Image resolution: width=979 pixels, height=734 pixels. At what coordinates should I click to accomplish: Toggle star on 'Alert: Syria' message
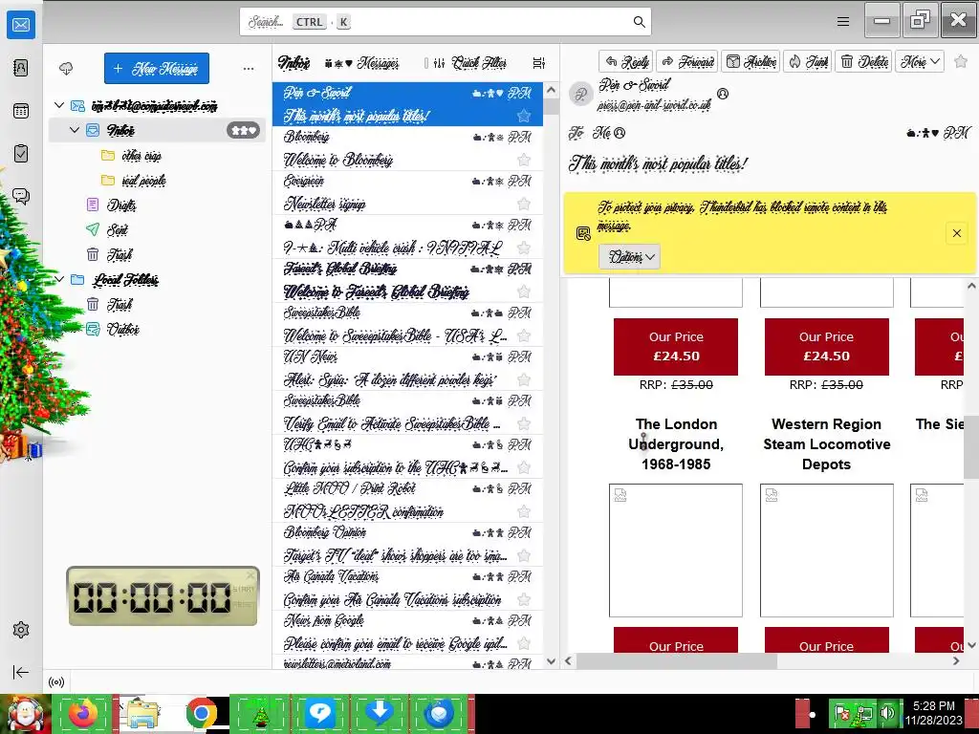[x=524, y=379]
